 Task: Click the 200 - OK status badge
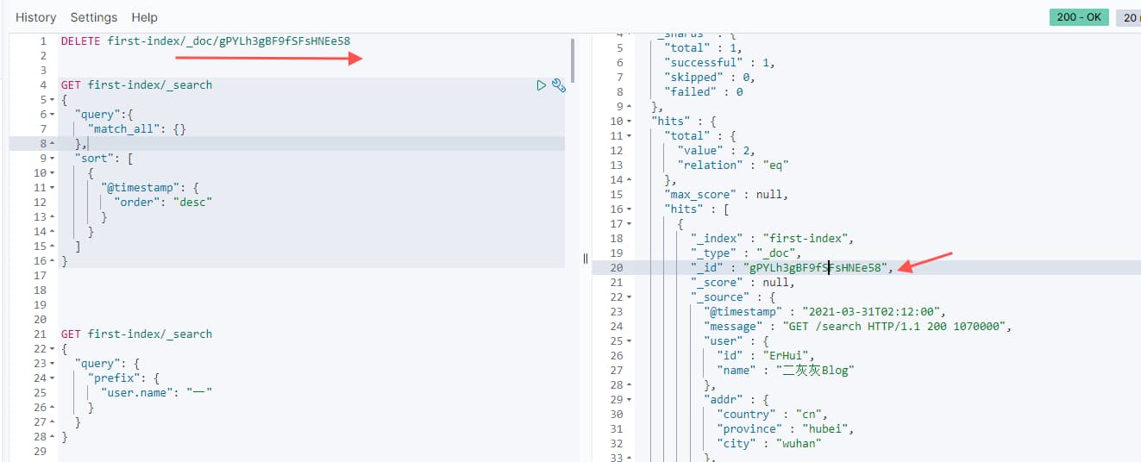(x=1078, y=17)
